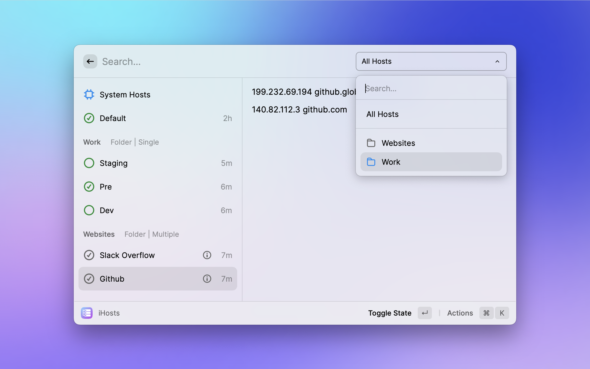Click the dropdown chevron arrow
Screen dimensions: 590x369
(x=497, y=61)
